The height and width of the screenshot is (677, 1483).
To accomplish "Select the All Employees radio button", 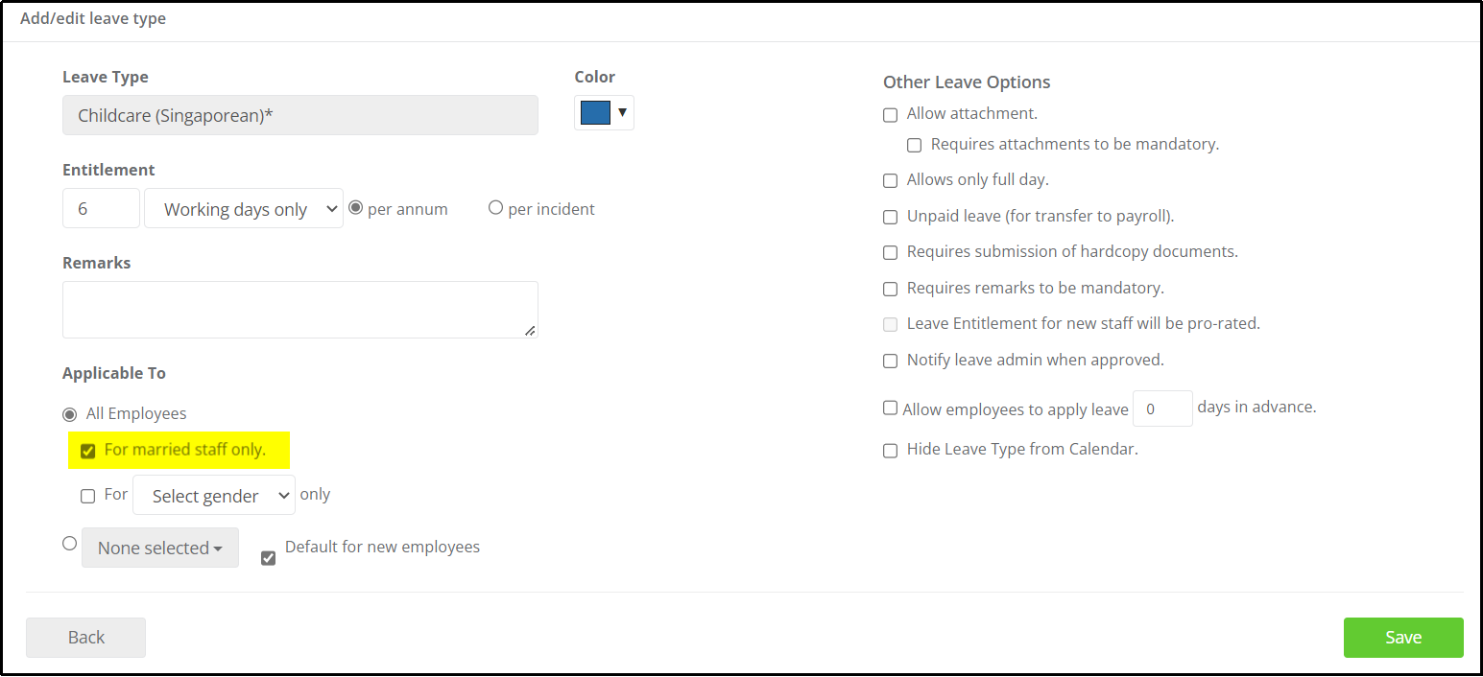I will [69, 414].
